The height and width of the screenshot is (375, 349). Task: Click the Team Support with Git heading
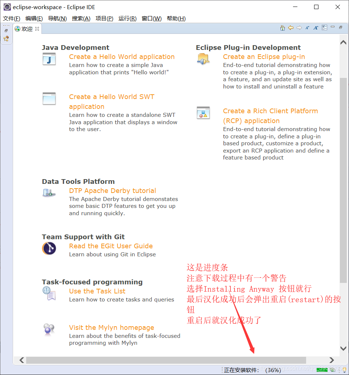pyautogui.click(x=83, y=237)
